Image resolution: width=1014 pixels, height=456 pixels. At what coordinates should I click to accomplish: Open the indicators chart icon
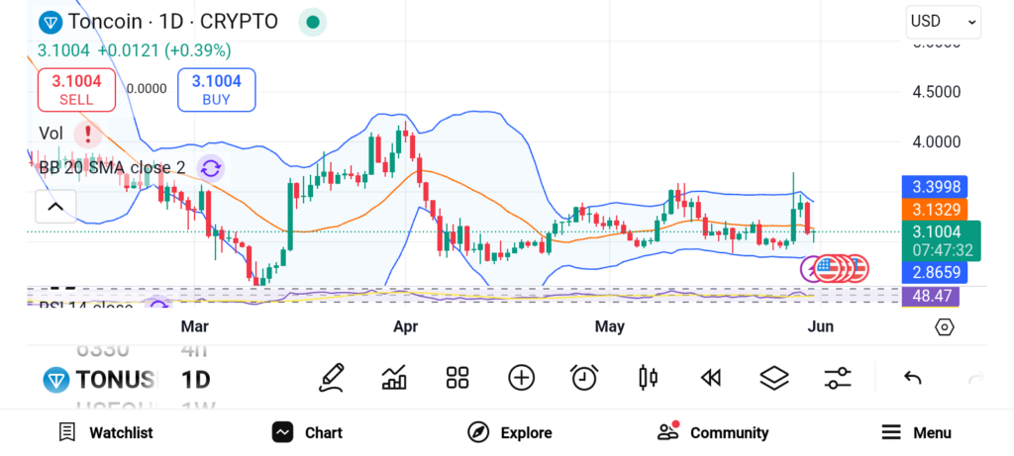point(394,377)
